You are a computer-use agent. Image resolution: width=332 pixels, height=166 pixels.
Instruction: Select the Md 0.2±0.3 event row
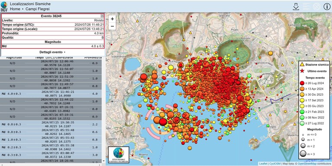click(x=51, y=147)
